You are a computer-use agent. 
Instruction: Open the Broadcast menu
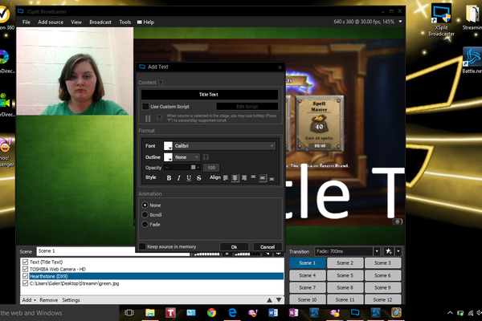tap(100, 22)
